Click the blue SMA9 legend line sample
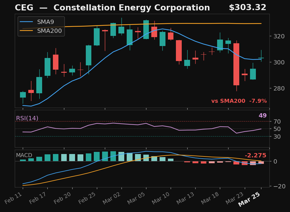 click(26, 22)
